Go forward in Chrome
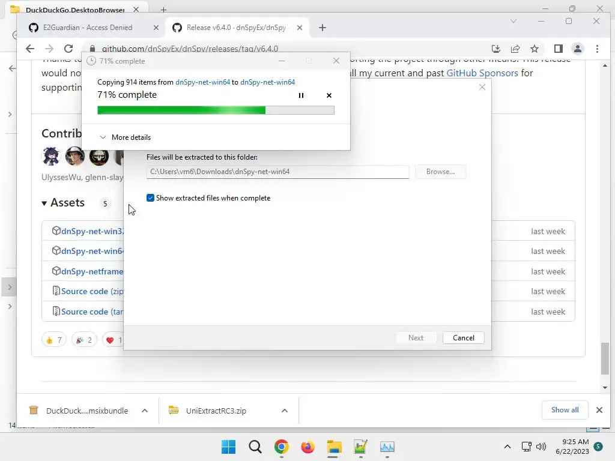The height and width of the screenshot is (461, 615). click(49, 49)
